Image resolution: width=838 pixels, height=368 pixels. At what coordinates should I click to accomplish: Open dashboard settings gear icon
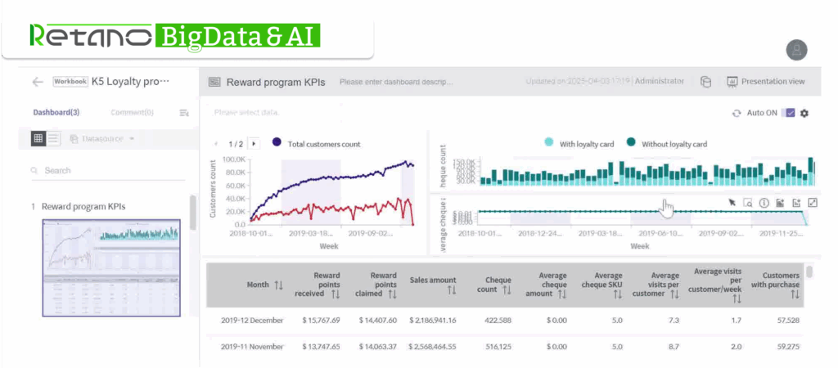pyautogui.click(x=804, y=113)
